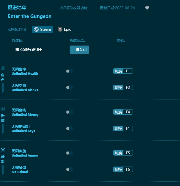Click the weapons (武器) crossed swords icon
The width and height of the screenshot is (180, 186).
pos(3,150)
